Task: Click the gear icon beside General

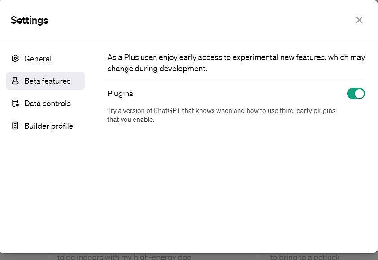Action: tap(15, 58)
